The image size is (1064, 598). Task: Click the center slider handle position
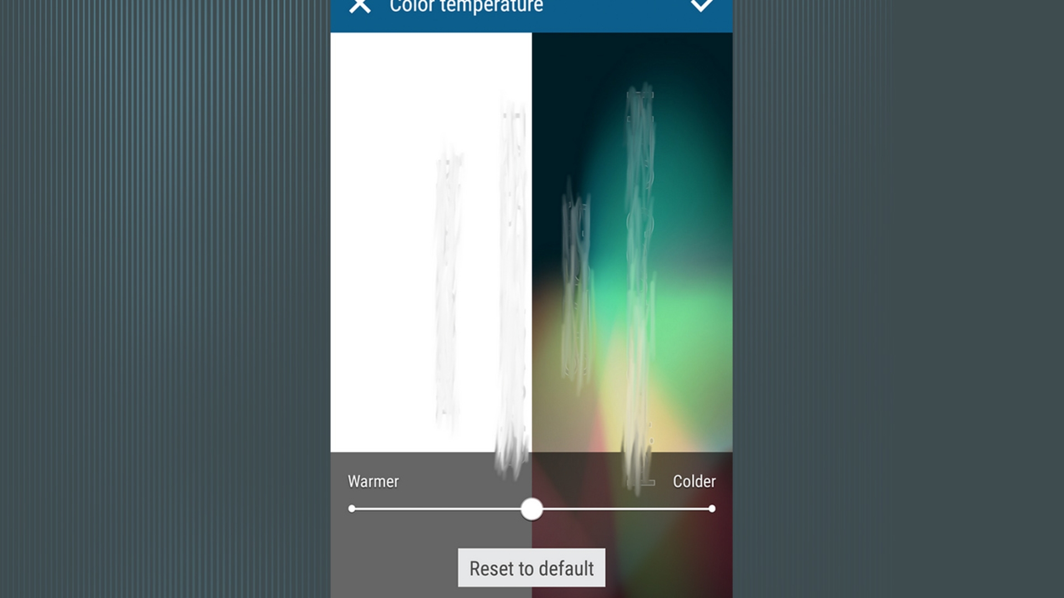532,509
